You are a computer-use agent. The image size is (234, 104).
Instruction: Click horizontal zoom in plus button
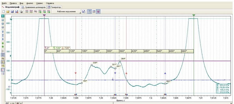(18, 103)
